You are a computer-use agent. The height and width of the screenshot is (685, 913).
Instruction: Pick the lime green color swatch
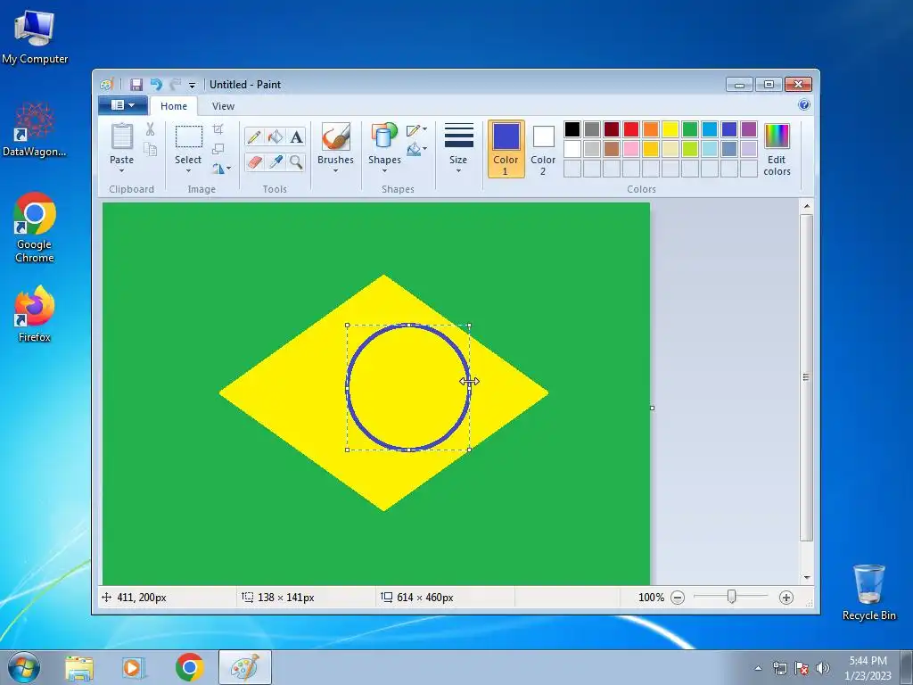(x=690, y=149)
